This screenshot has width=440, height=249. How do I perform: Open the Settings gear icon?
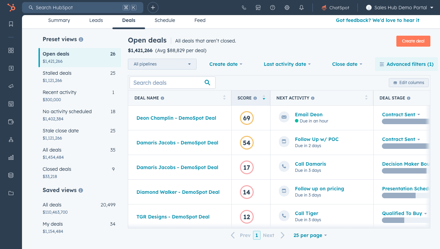point(287,8)
